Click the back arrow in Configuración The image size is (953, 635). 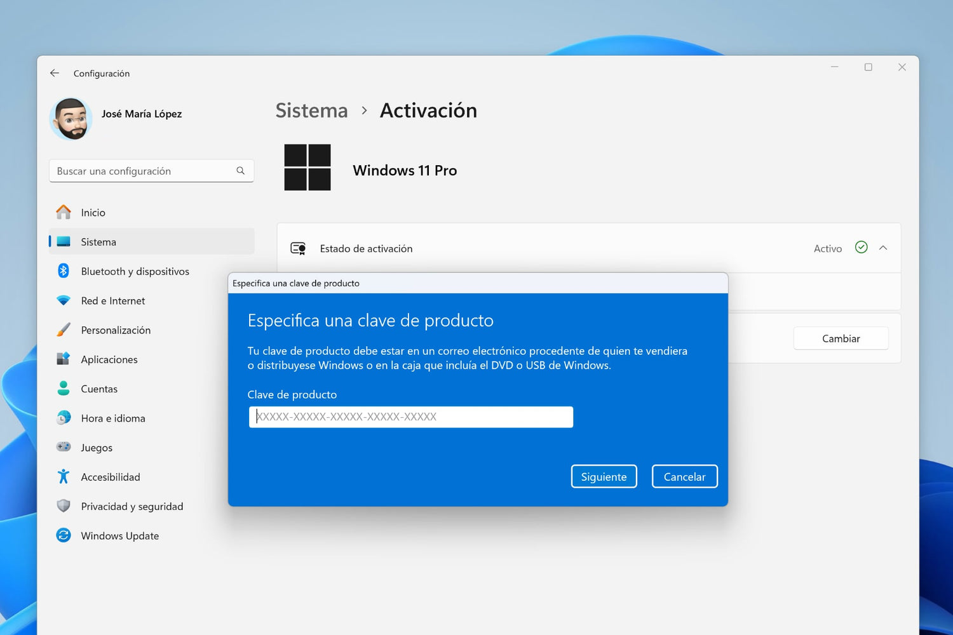coord(55,73)
